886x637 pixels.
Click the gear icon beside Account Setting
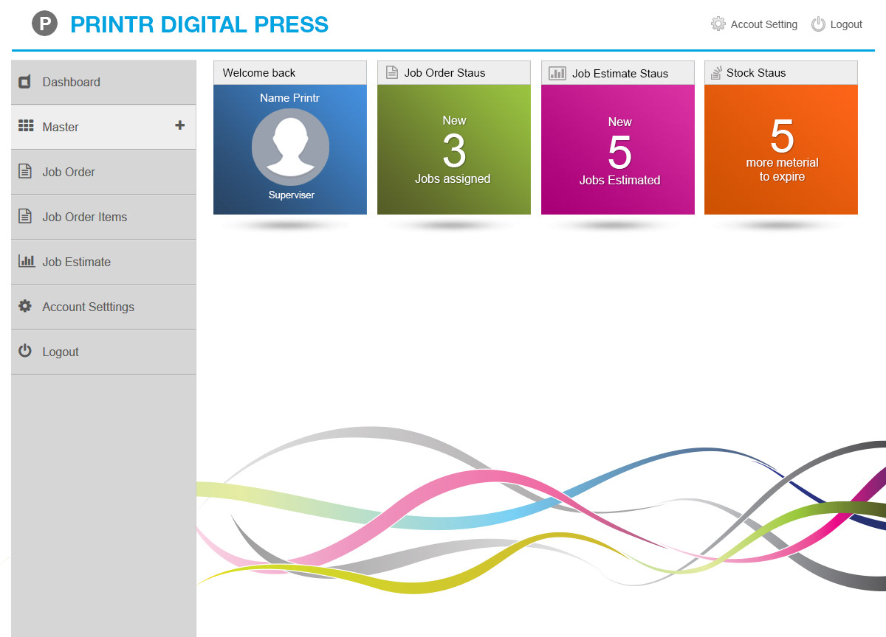click(x=718, y=24)
